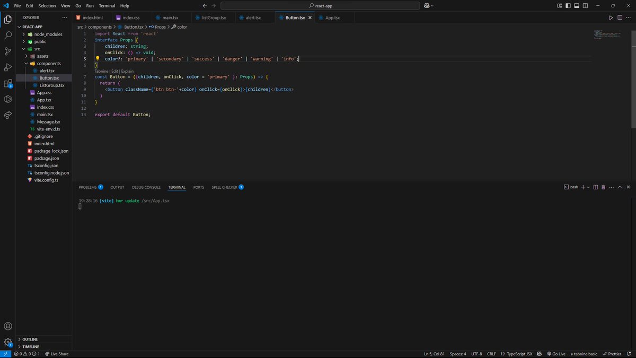This screenshot has width=636, height=358.
Task: Click the react-app command center search box
Action: (320, 5)
